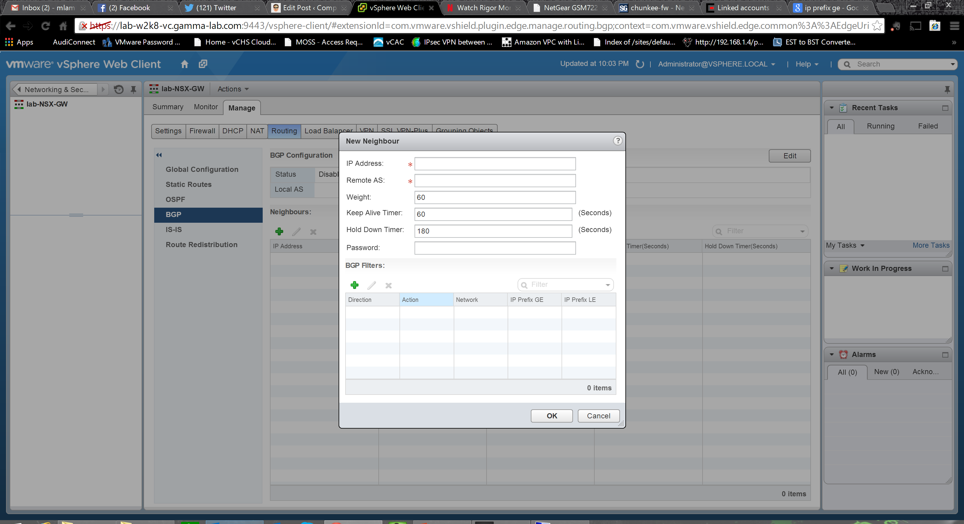Sort by Action column header

(426, 299)
